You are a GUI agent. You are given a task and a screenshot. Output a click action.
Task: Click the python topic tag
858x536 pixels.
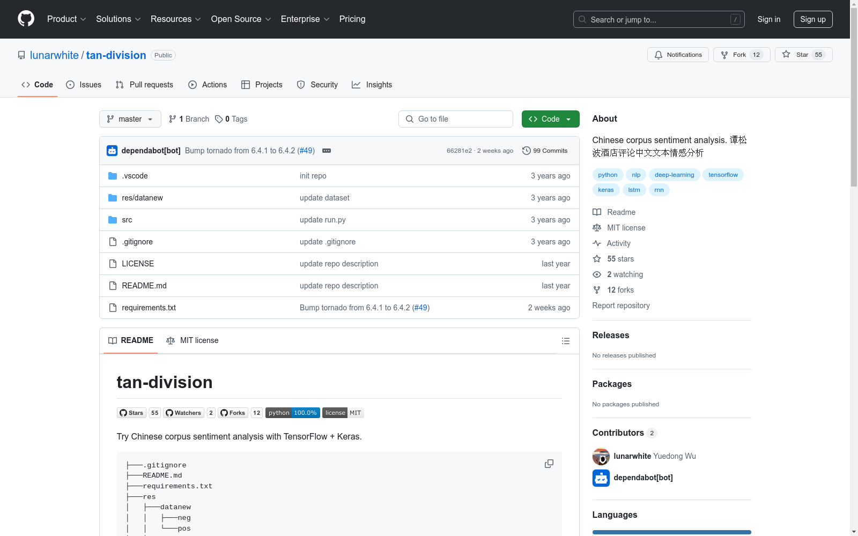point(608,175)
